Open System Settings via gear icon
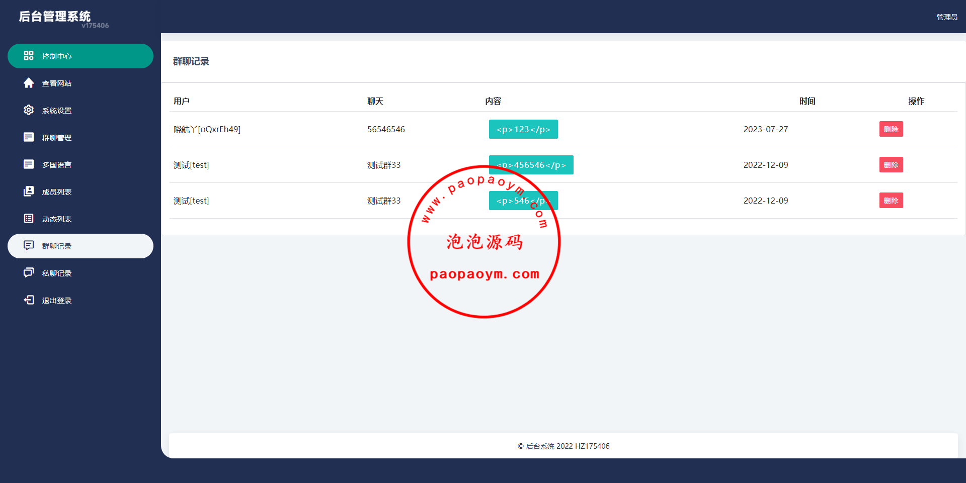 tap(29, 110)
